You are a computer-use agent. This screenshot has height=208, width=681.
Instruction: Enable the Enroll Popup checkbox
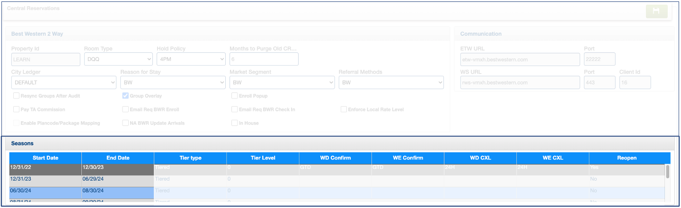[235, 96]
